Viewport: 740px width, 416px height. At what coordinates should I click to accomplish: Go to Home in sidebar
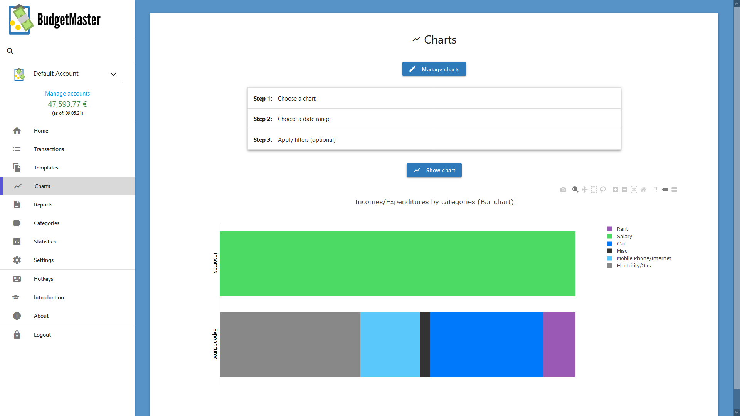coord(67,131)
